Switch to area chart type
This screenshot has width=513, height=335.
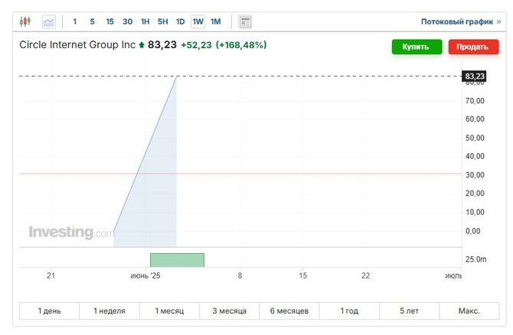click(x=49, y=22)
